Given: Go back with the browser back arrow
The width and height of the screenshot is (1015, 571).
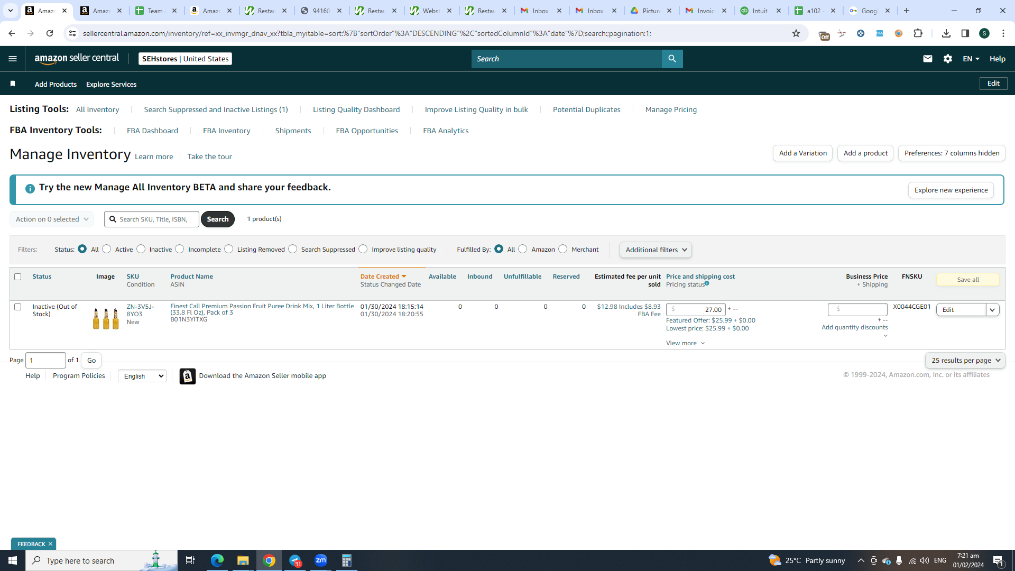Looking at the screenshot, I should click(x=12, y=33).
